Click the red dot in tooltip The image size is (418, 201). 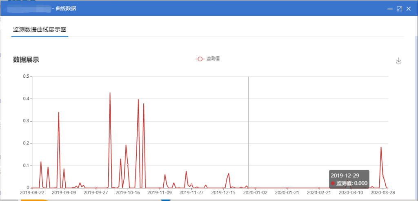coord(333,184)
